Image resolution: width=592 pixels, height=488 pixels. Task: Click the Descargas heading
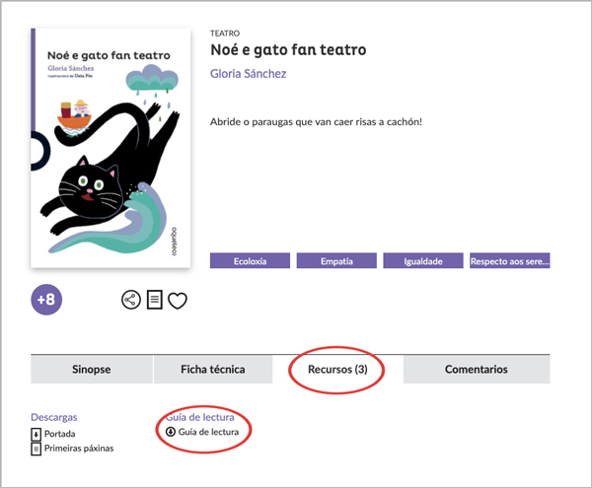pyautogui.click(x=54, y=417)
